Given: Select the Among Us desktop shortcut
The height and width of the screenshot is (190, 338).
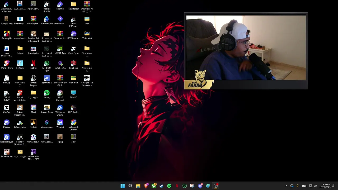Looking at the screenshot, I should 7,35.
